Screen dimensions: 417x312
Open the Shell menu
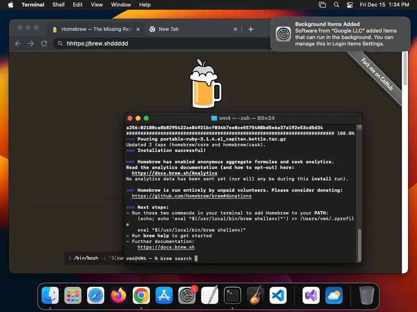tap(59, 5)
